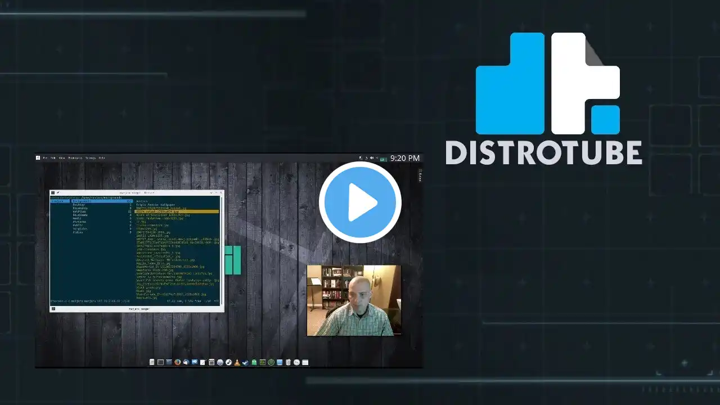Open the Firefox icon in the dock
This screenshot has width=720, height=405.
[177, 362]
